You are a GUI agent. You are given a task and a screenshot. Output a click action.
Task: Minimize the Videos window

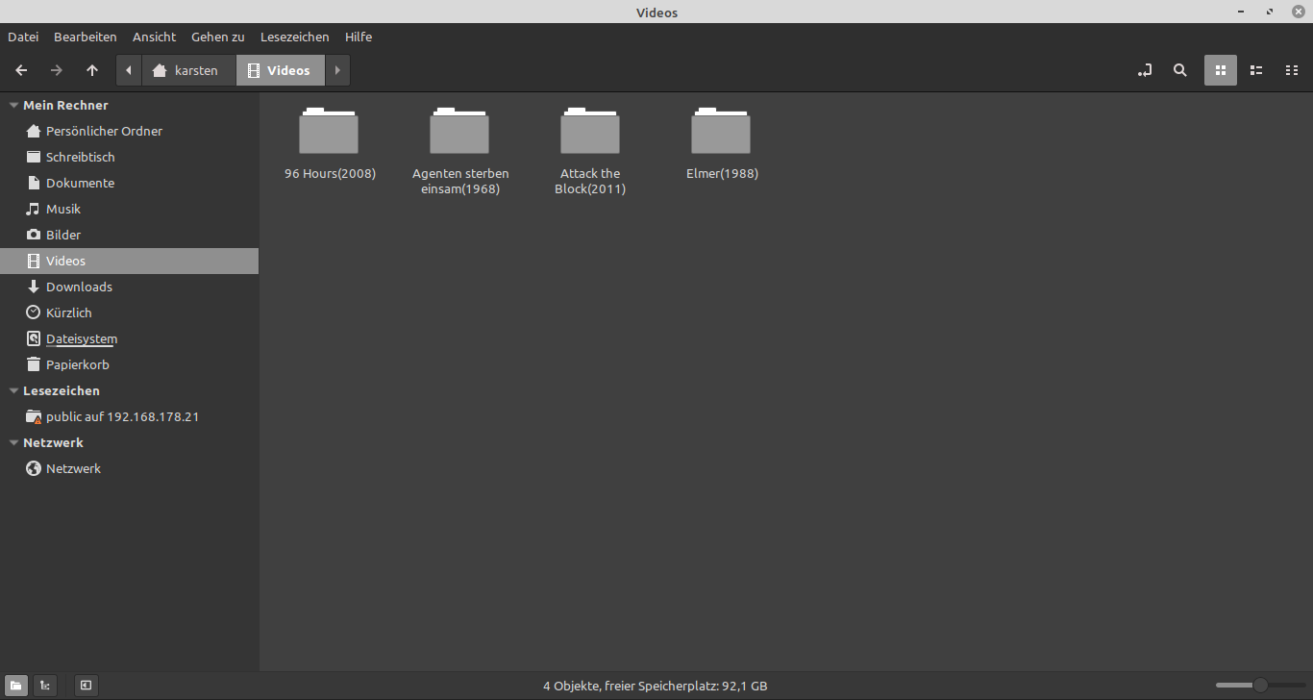point(1241,12)
